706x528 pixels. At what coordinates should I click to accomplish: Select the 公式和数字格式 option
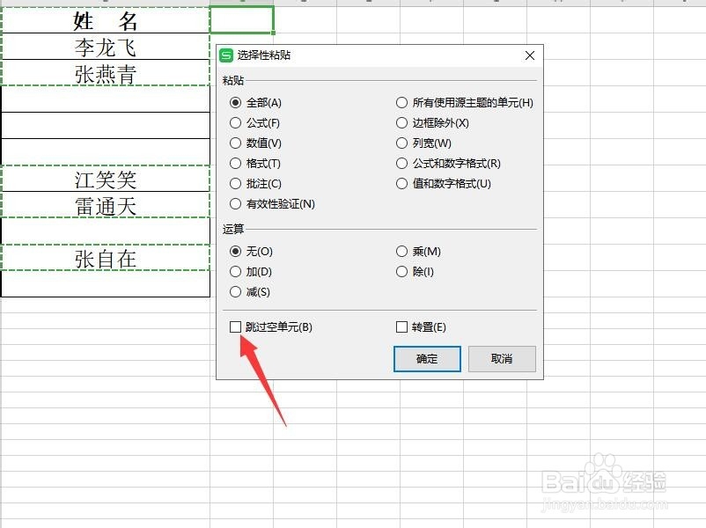402,164
